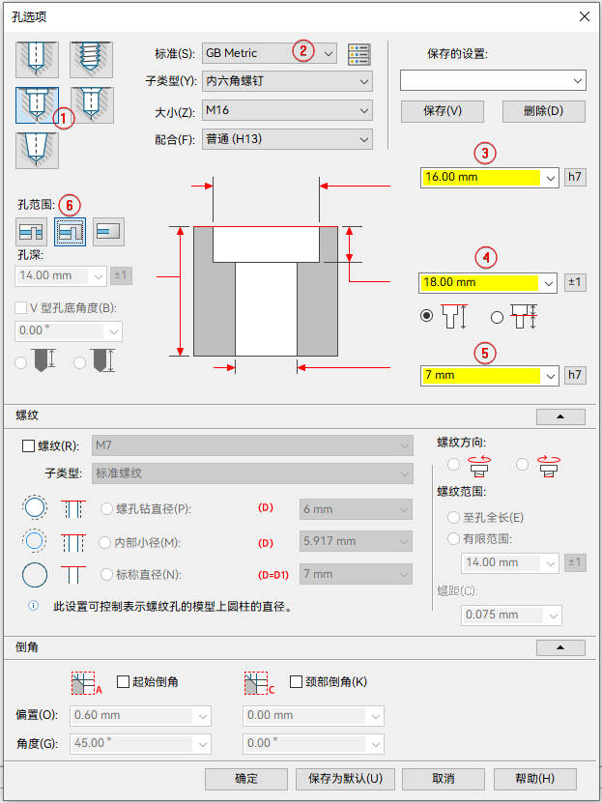Click ±1 tolerance button beside 18.00 mm

click(575, 282)
